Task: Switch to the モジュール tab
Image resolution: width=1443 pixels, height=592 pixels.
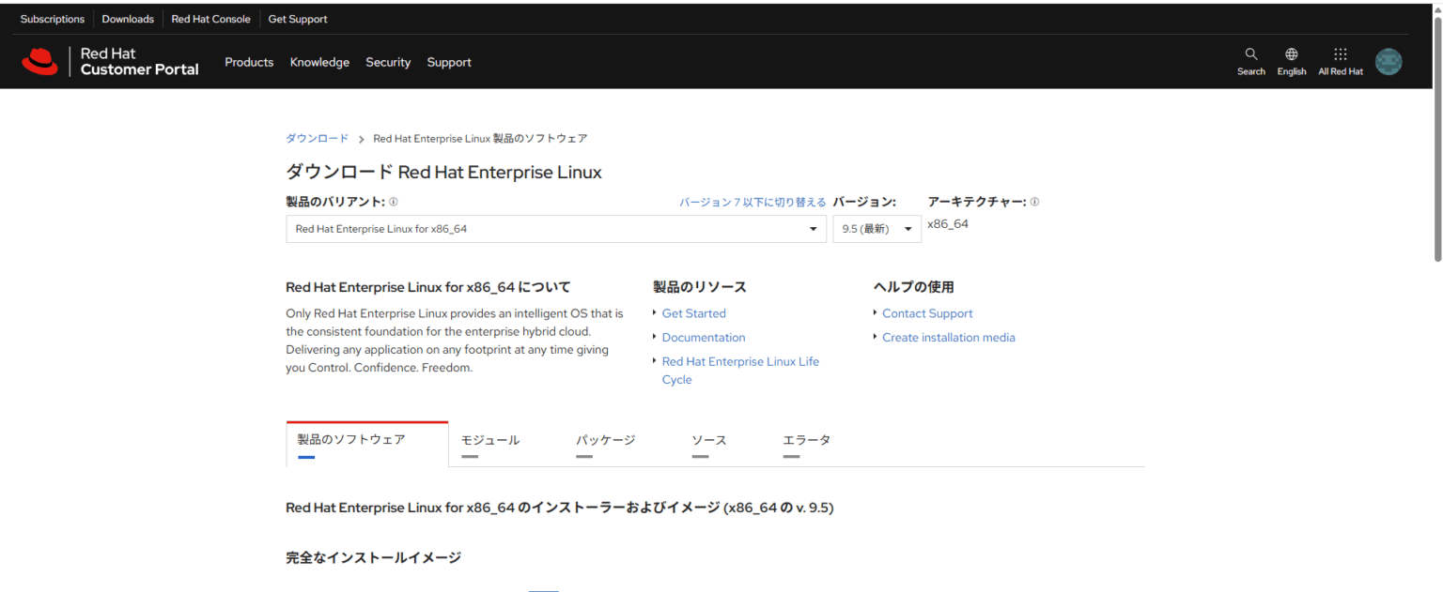Action: [x=490, y=439]
